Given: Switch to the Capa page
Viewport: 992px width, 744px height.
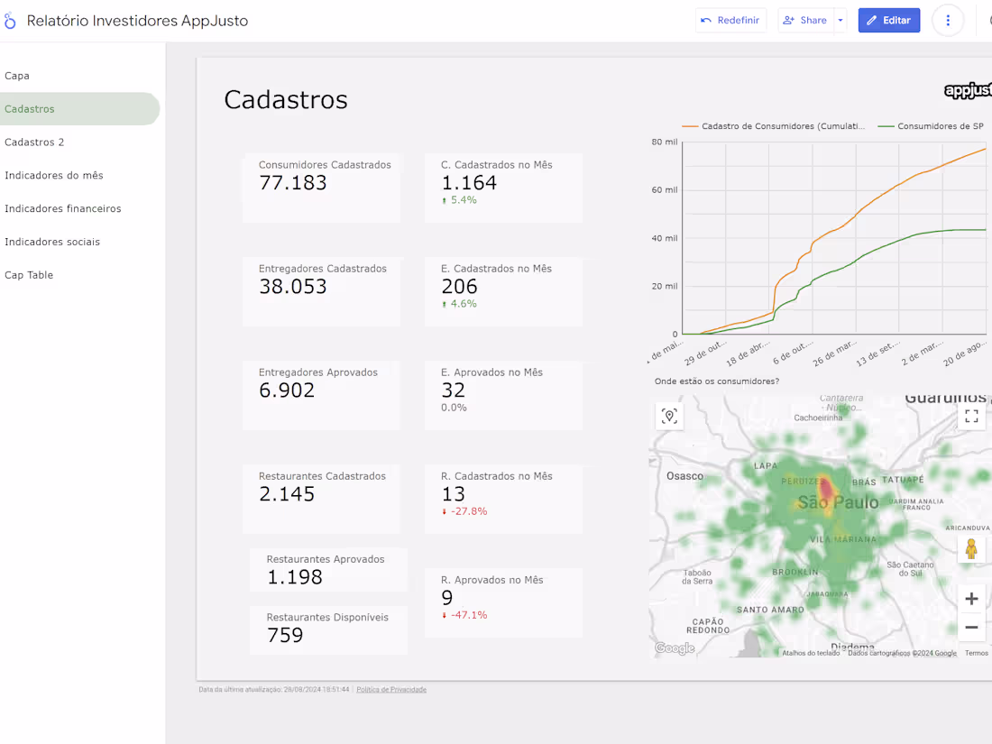Looking at the screenshot, I should 16,75.
